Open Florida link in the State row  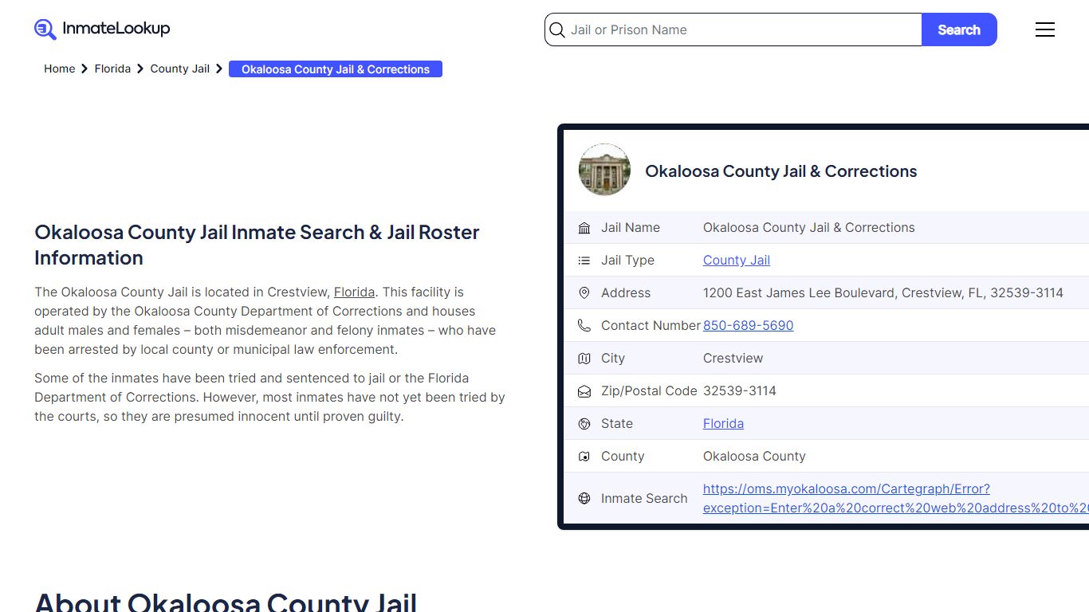point(723,423)
